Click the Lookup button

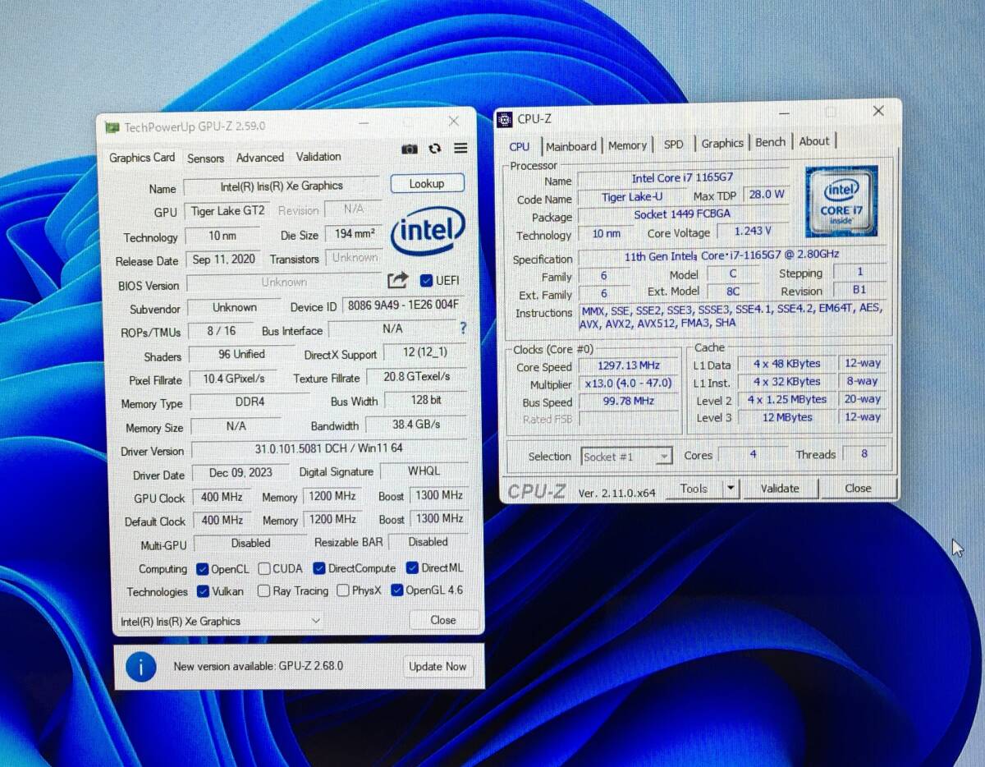click(x=427, y=184)
